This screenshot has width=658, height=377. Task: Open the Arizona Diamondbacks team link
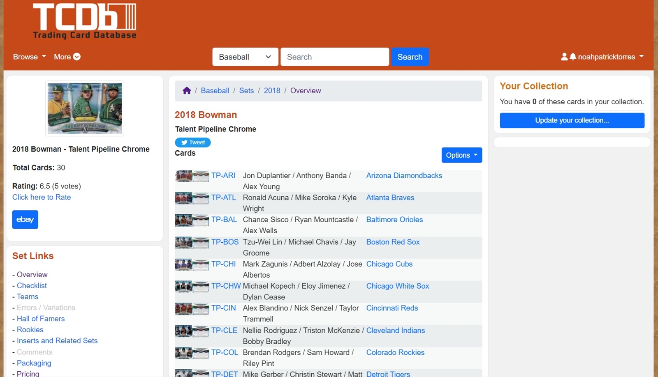point(404,175)
